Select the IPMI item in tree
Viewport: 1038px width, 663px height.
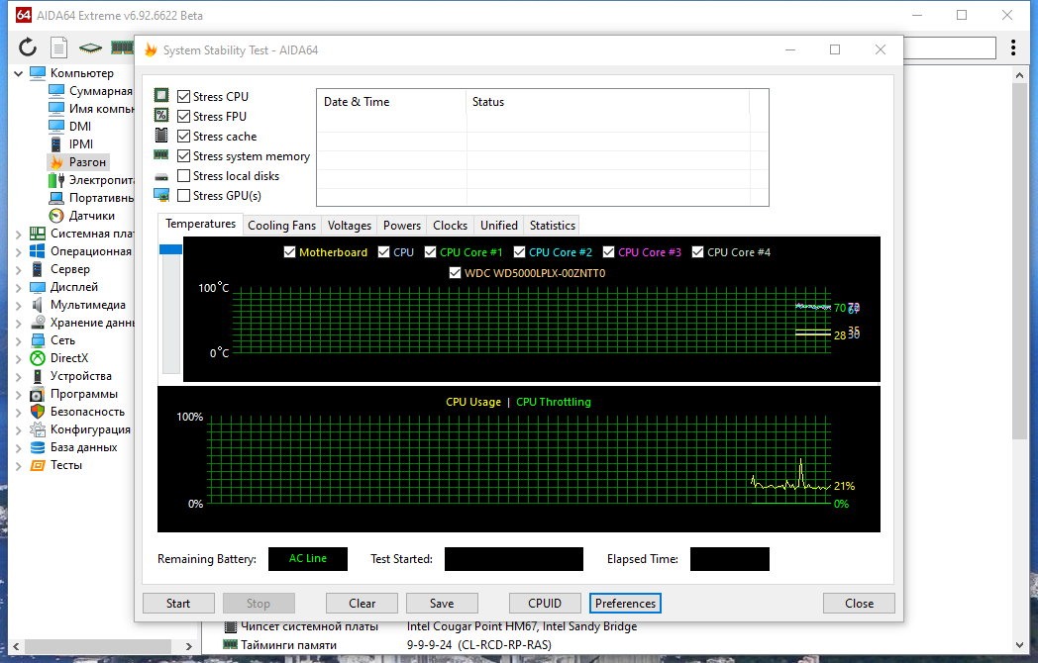pos(71,144)
